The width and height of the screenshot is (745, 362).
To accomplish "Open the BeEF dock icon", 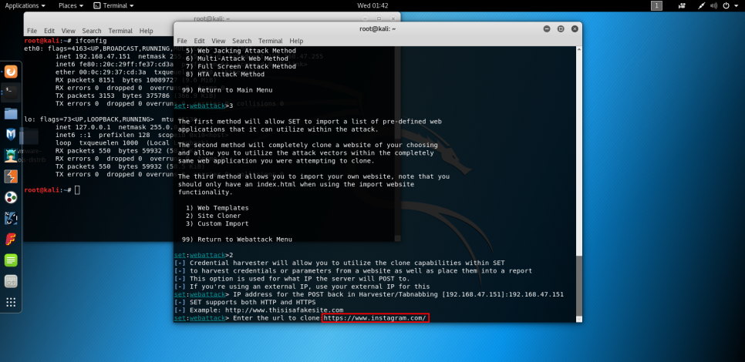I will point(11,218).
